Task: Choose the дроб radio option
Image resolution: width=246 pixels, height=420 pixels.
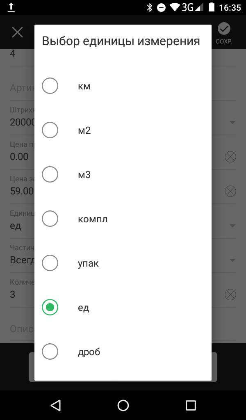Action: [50, 352]
